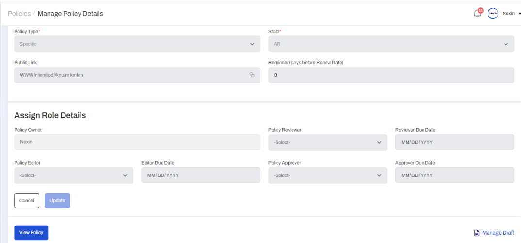
Task: Set the Approver Due Date field
Action: 454,175
